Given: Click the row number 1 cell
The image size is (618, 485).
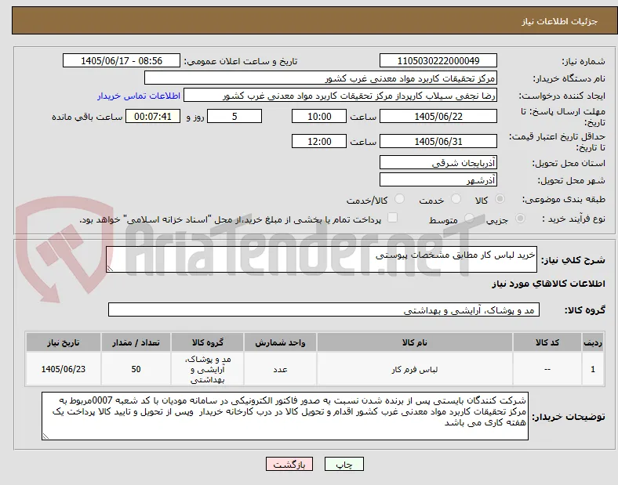Looking at the screenshot, I should [593, 369].
